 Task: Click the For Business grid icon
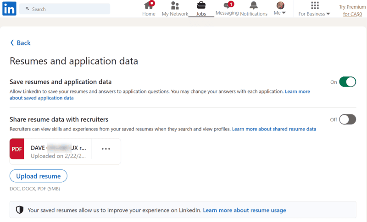pyautogui.click(x=315, y=5)
